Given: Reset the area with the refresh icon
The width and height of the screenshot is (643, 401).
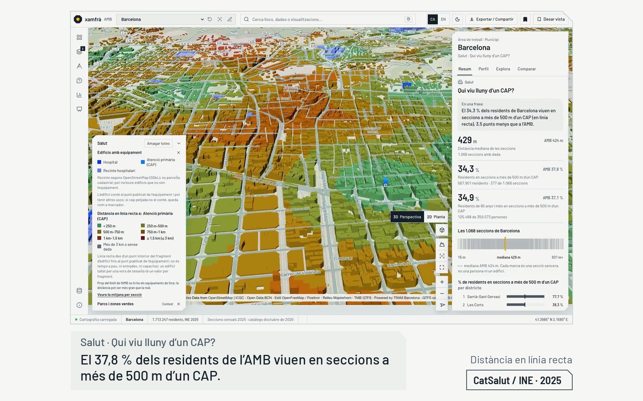Looking at the screenshot, I should [x=210, y=19].
